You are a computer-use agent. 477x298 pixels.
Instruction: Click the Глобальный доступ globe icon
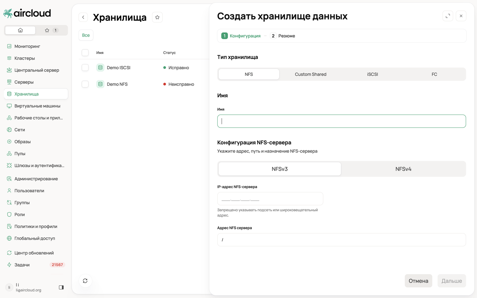[9, 238]
